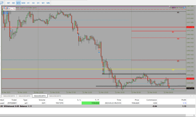Viewport: 196px width, 117px height.
Task: Switch chart to H1 timeframe
Action: click(x=28, y=3)
